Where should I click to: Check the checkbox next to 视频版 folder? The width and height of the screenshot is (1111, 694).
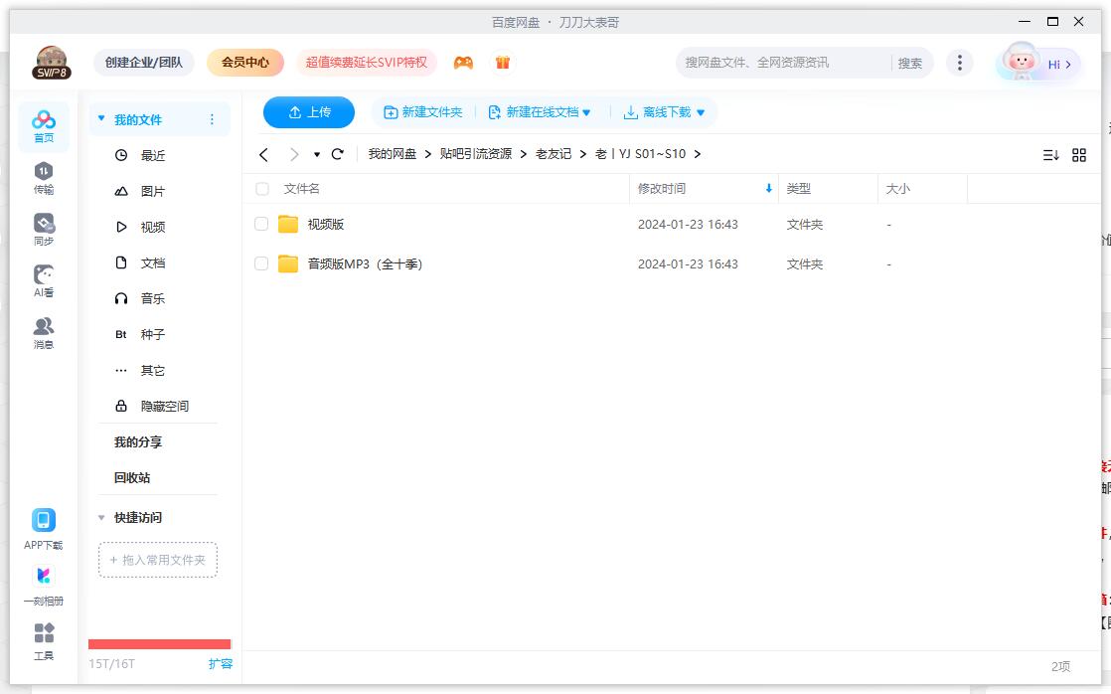coord(261,224)
